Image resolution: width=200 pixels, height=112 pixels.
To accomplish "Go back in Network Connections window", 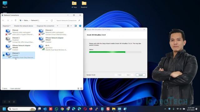I will pyautogui.click(x=3, y=21).
